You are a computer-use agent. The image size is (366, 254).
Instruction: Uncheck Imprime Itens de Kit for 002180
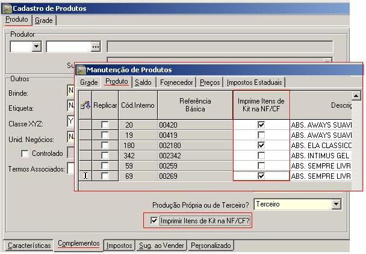[x=261, y=145]
